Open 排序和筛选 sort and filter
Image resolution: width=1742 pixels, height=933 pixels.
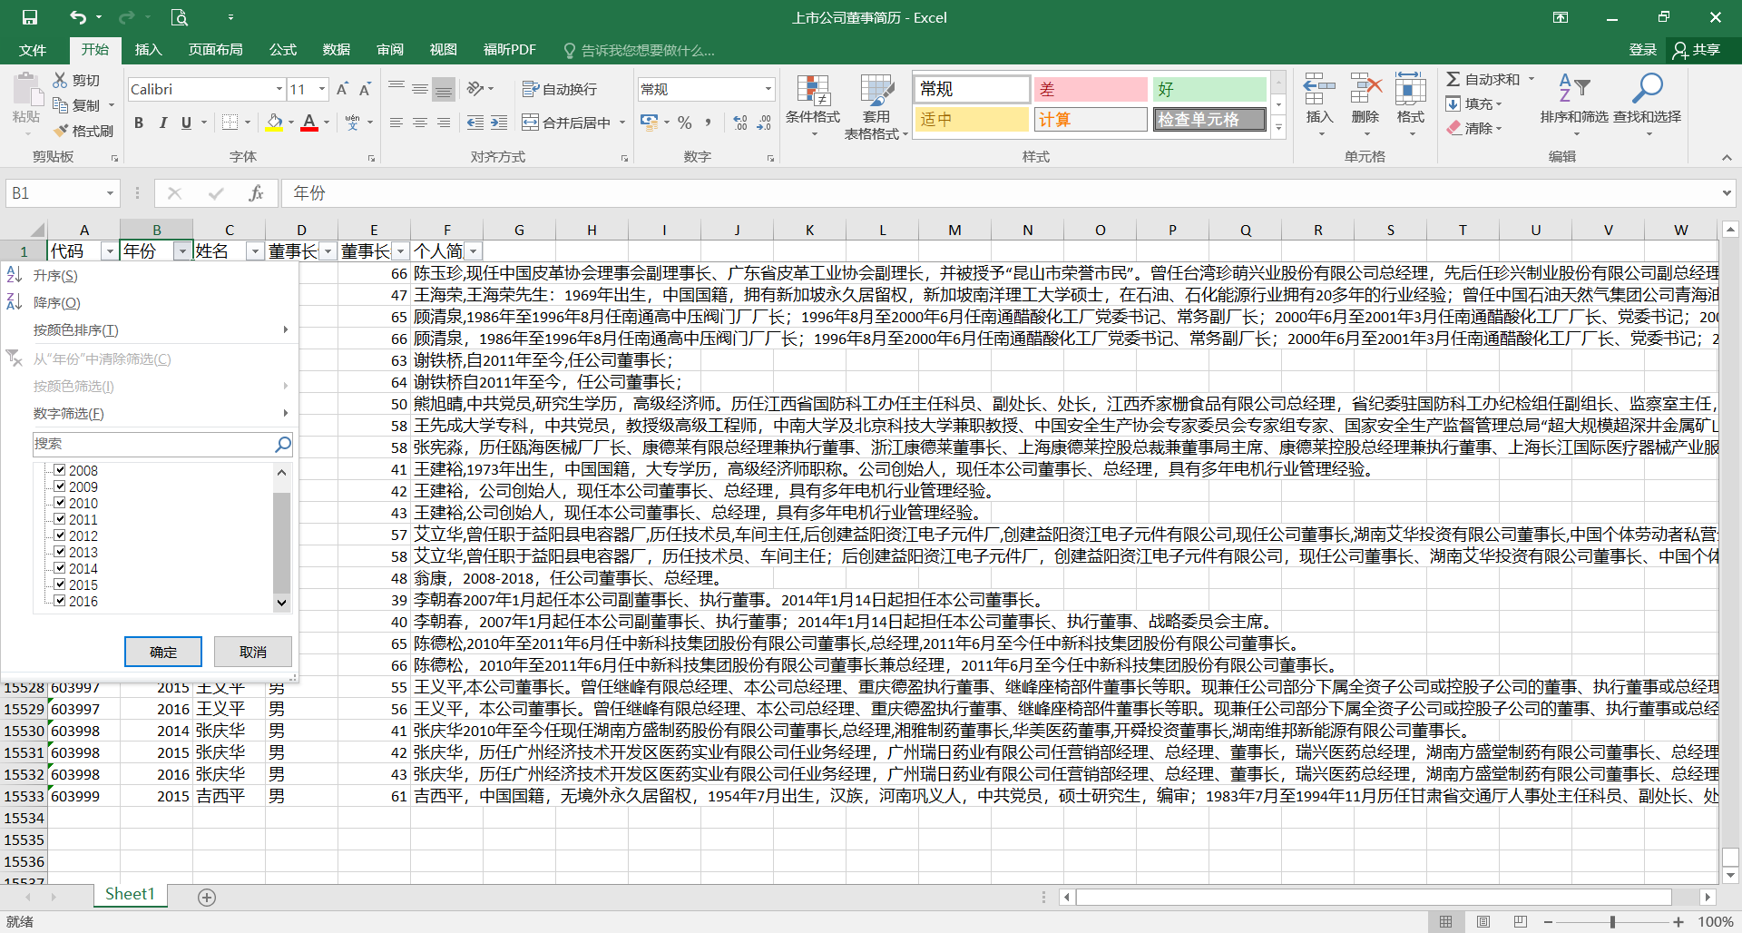1574,104
